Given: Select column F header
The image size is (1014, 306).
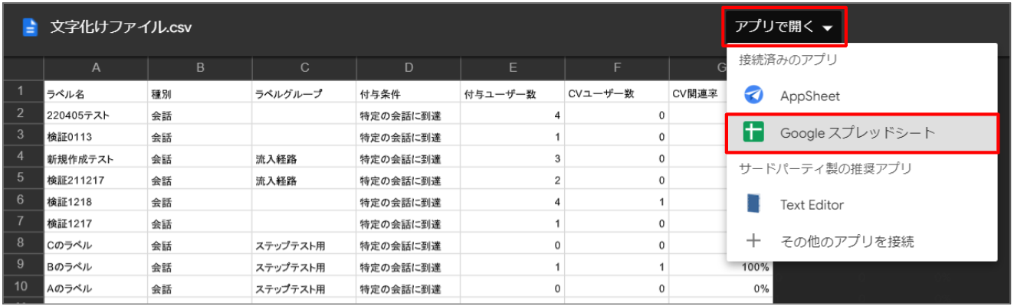Looking at the screenshot, I should coord(617,68).
